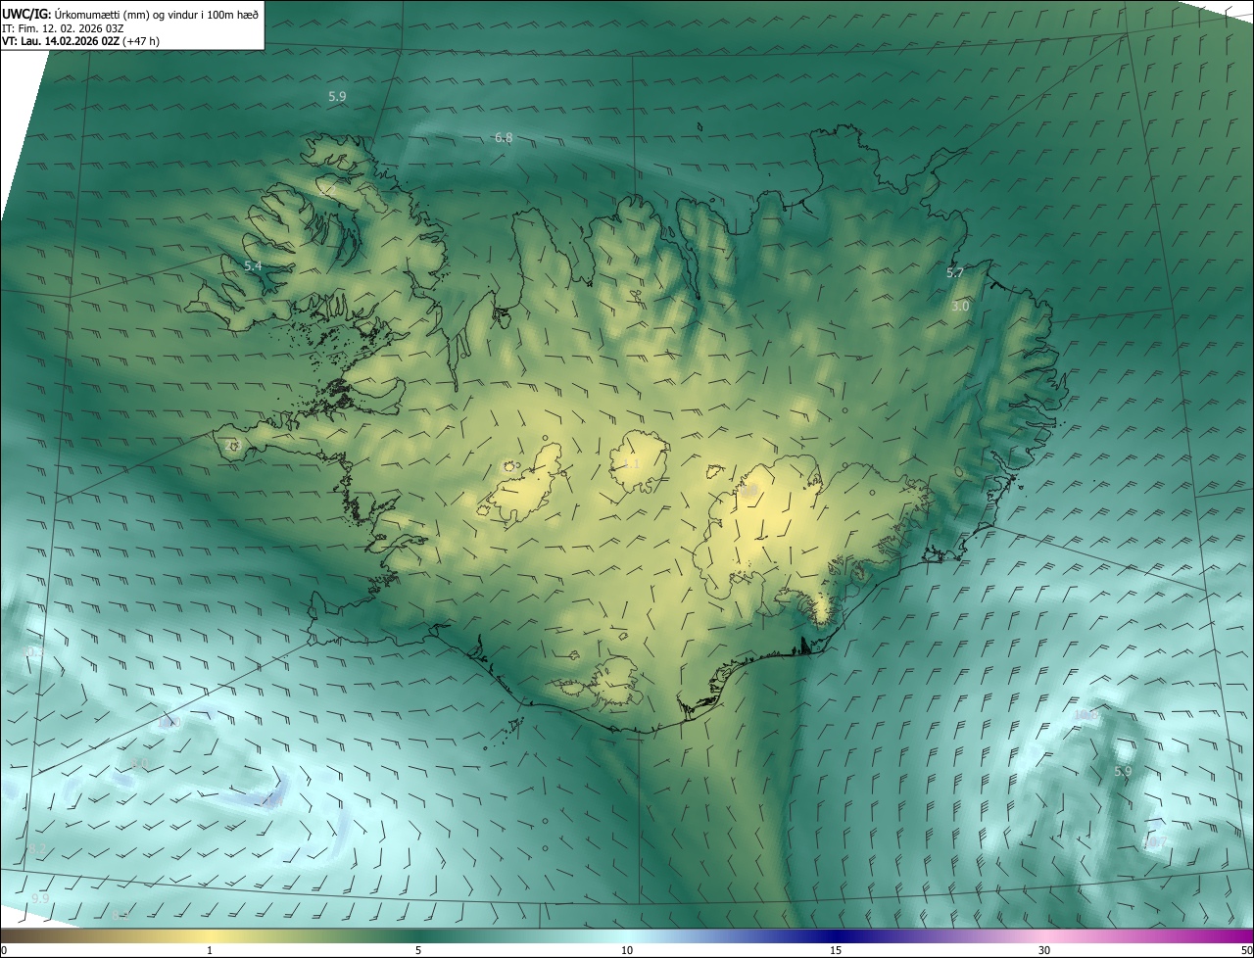
Task: Click the map title 'UWC/IG: Úrkomumætti (mm) og vindur'
Action: point(130,13)
